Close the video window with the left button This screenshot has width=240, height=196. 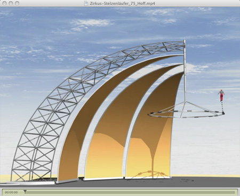tap(5, 3)
